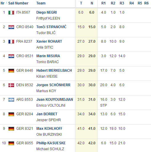Click the Hubert MERKELBACH name link
This screenshot has height=152, width=151.
[54, 71]
